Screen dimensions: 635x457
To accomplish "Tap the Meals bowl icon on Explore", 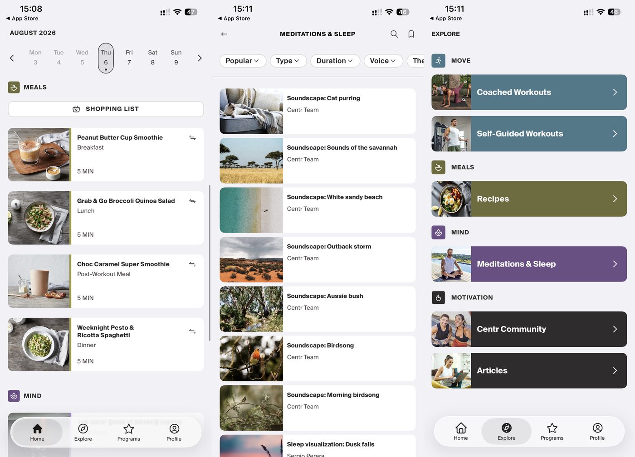I will point(438,167).
